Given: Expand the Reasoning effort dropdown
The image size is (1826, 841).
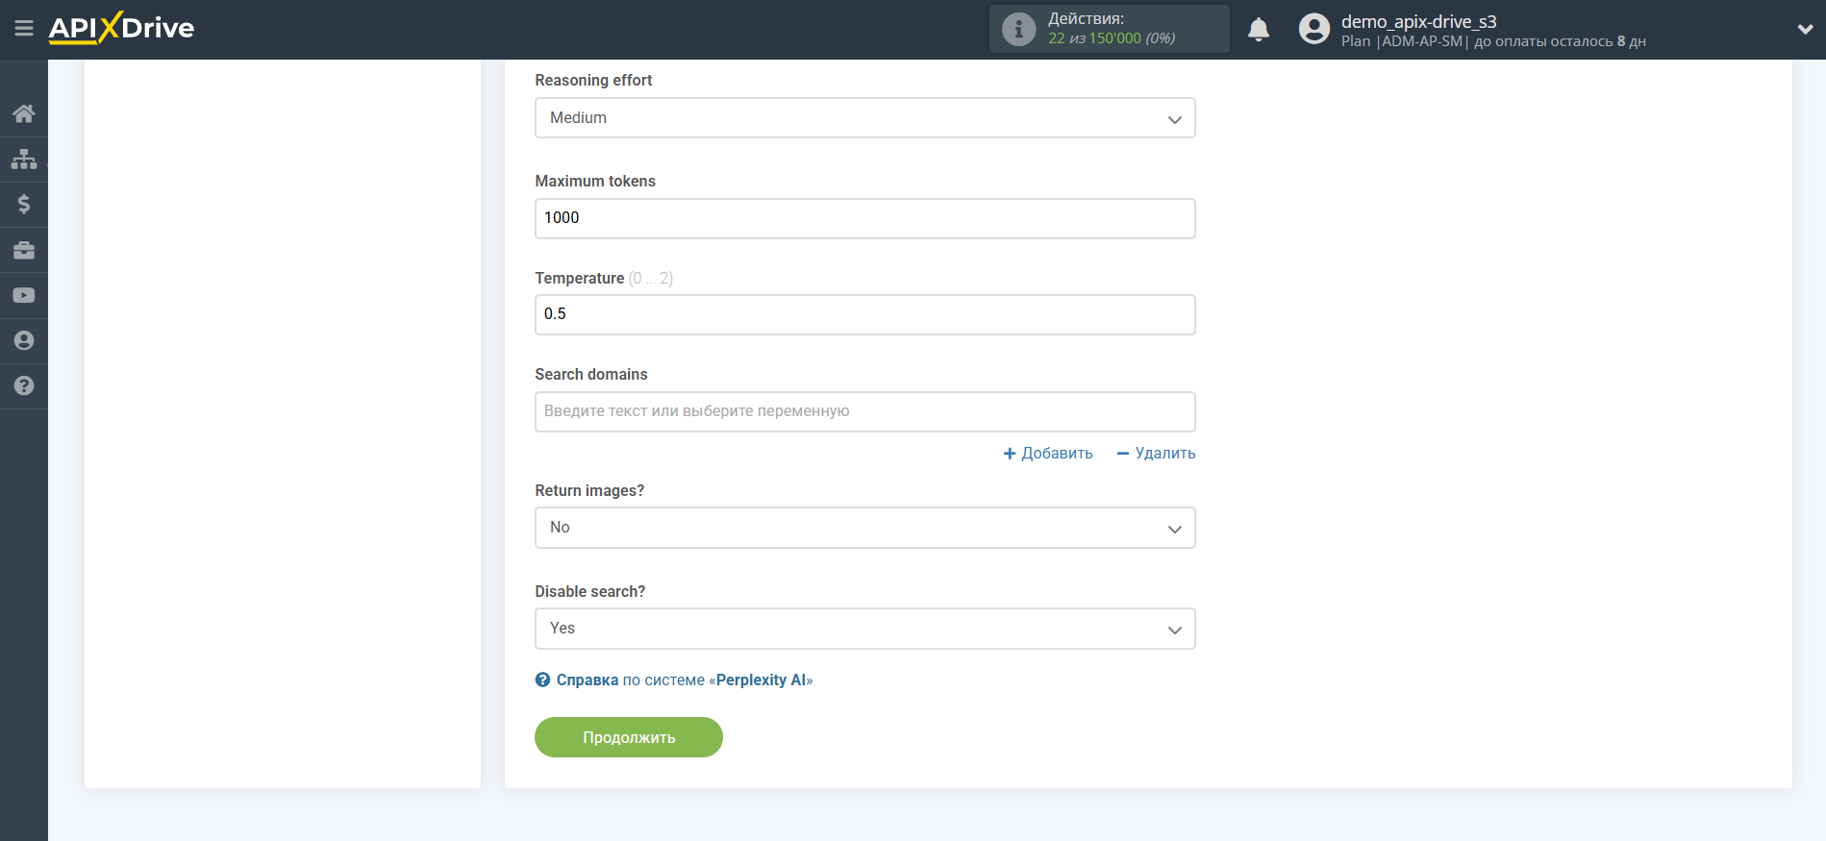Looking at the screenshot, I should [x=864, y=118].
